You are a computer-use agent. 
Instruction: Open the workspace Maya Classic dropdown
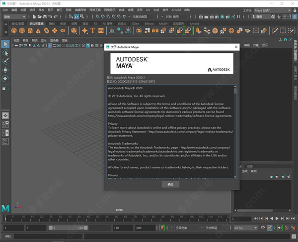point(272,10)
